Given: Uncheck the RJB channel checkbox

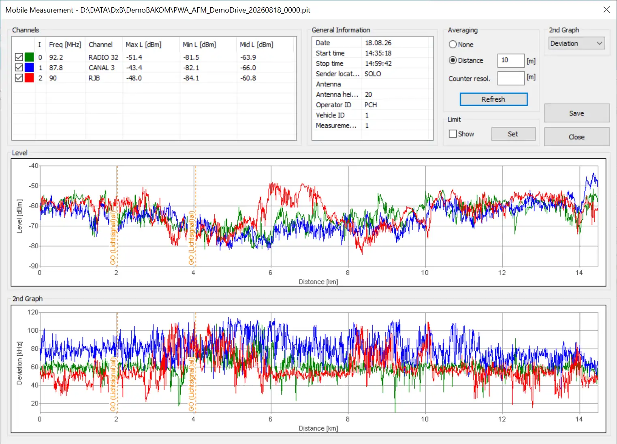Looking at the screenshot, I should click(x=19, y=78).
